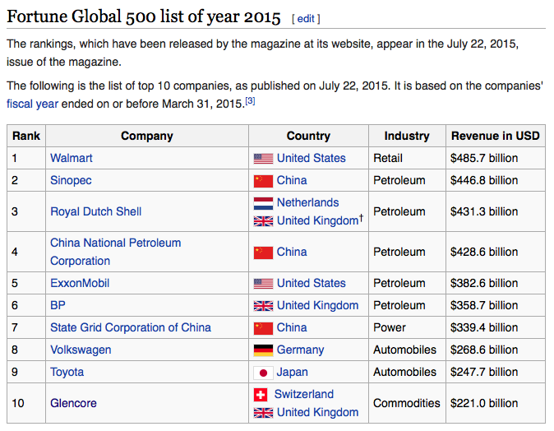
Task: Open United Kingdom link in BP row
Action: tap(317, 305)
